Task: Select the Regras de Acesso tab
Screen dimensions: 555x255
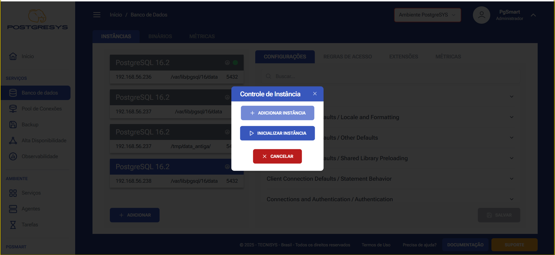Action: coord(348,57)
